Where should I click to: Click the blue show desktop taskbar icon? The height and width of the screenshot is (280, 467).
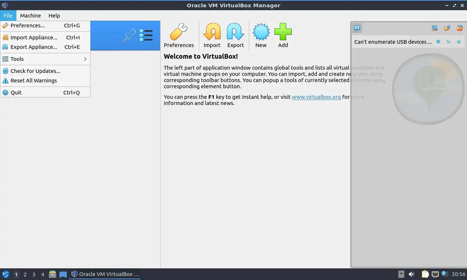(x=63, y=274)
